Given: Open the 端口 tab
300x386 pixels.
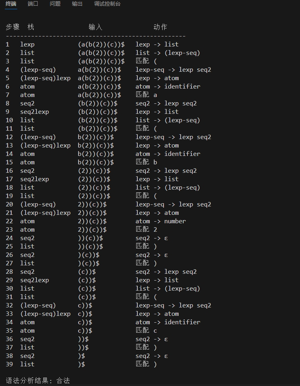Looking at the screenshot, I should click(33, 4).
